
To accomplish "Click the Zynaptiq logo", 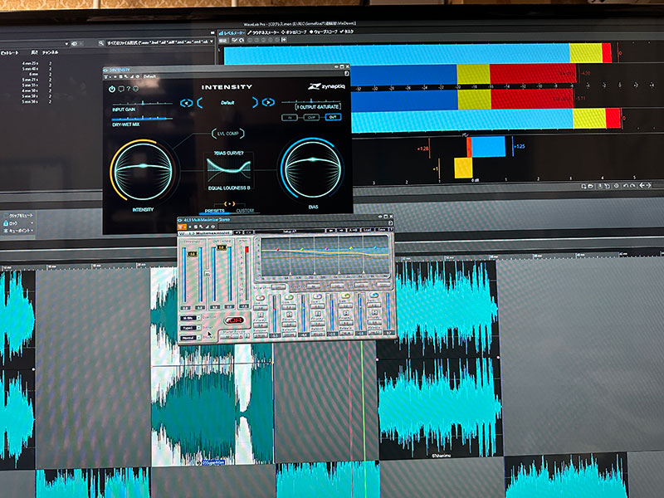I will 326,86.
